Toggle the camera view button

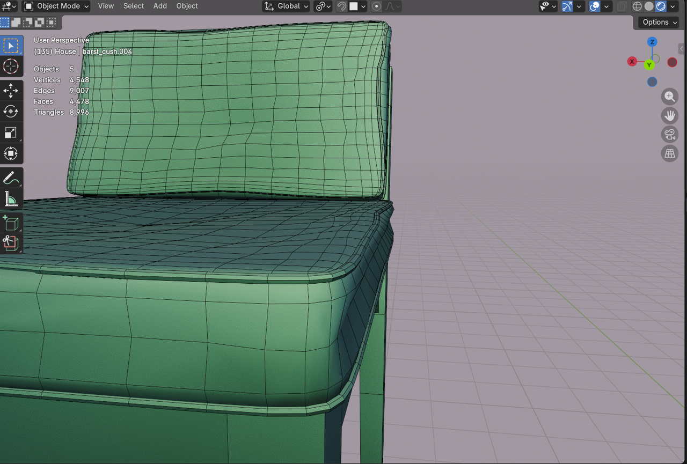pyautogui.click(x=670, y=134)
